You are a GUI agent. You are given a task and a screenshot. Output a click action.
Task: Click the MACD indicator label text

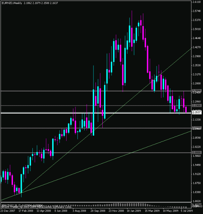22,205
